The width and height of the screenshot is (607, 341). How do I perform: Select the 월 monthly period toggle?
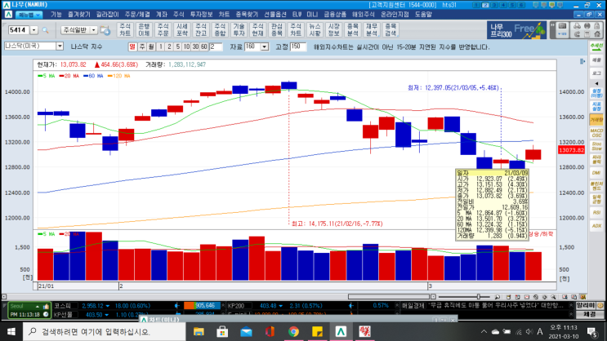[x=151, y=46]
